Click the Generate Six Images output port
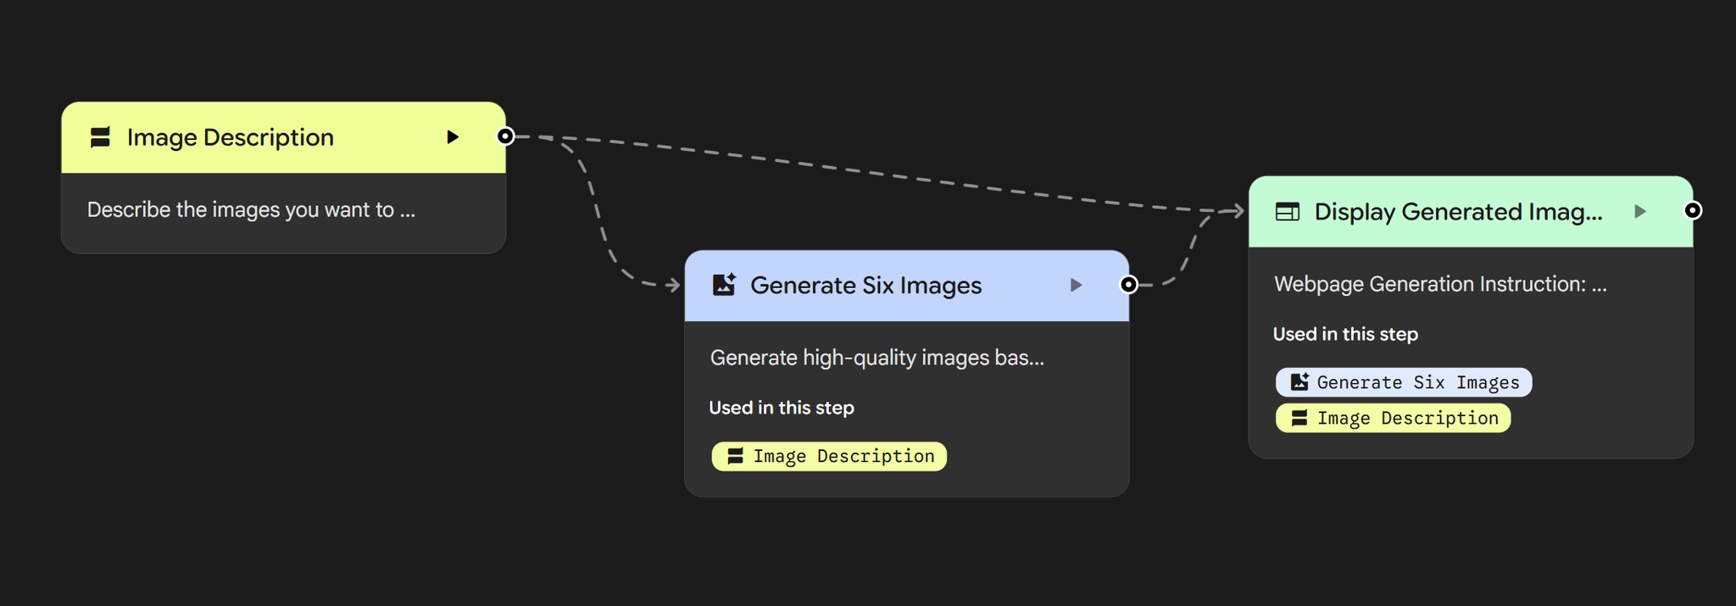Viewport: 1736px width, 606px height. (x=1128, y=285)
